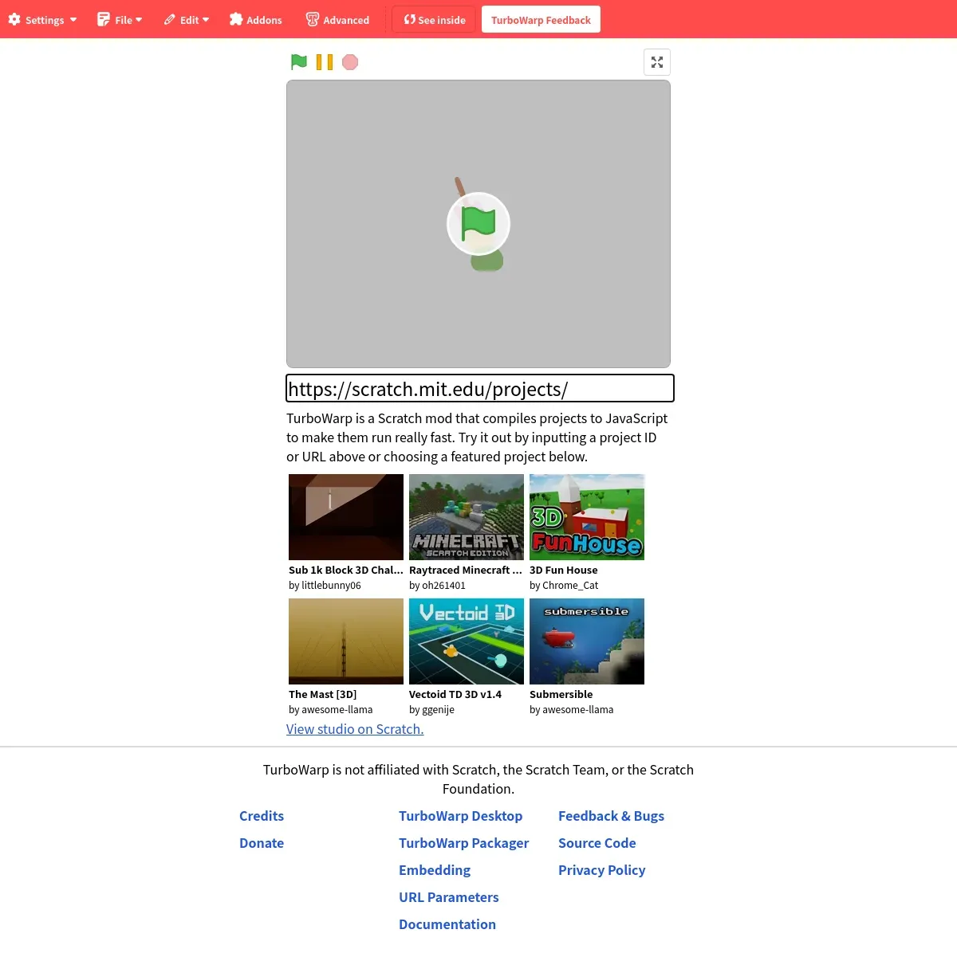The image size is (957, 957).
Task: Open the Feedback & Bugs link
Action: pos(611,816)
